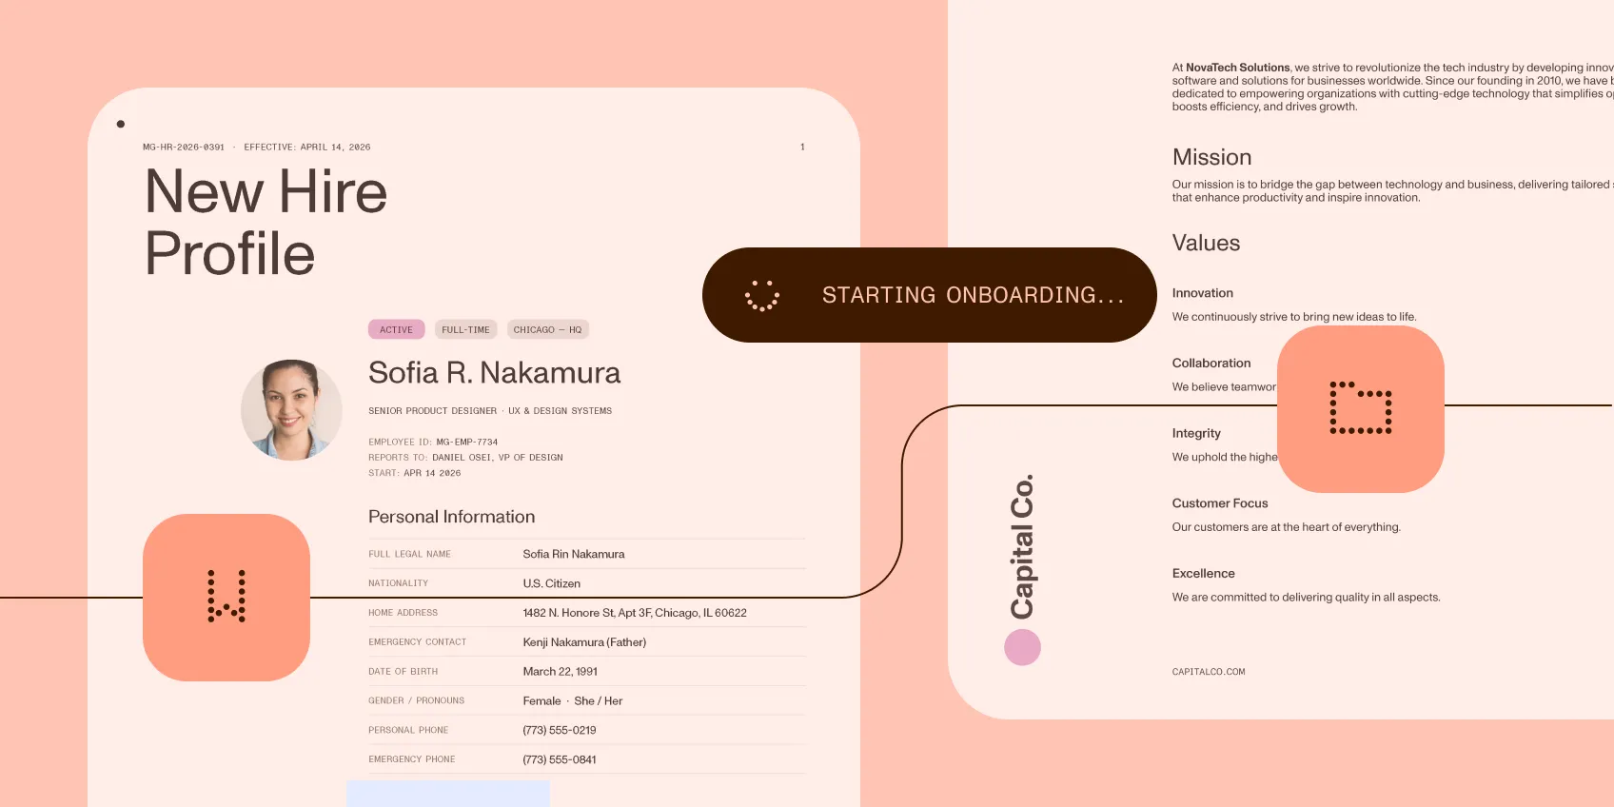Click the New Hire Profile title
Viewport: 1614px width, 807px height.
266,223
